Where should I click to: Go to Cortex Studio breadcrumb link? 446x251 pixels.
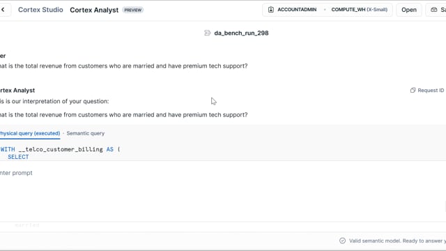click(x=40, y=10)
